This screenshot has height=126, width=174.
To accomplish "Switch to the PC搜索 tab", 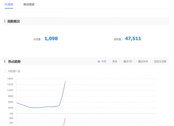I will point(9,4).
